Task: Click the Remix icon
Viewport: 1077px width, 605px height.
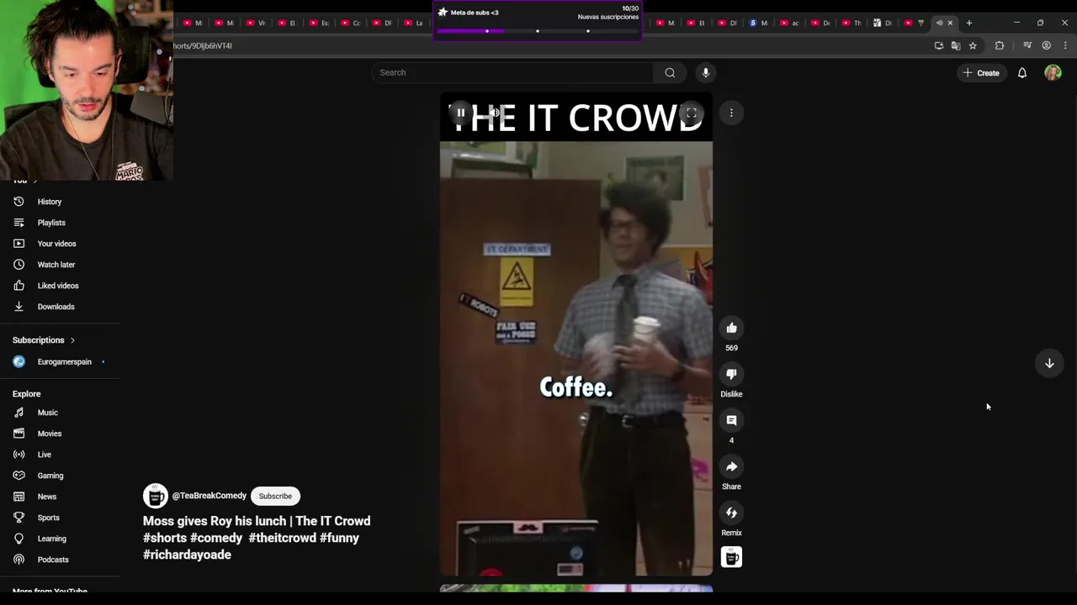Action: 731,513
